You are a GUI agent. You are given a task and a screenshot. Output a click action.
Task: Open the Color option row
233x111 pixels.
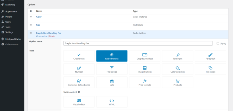click(39, 17)
